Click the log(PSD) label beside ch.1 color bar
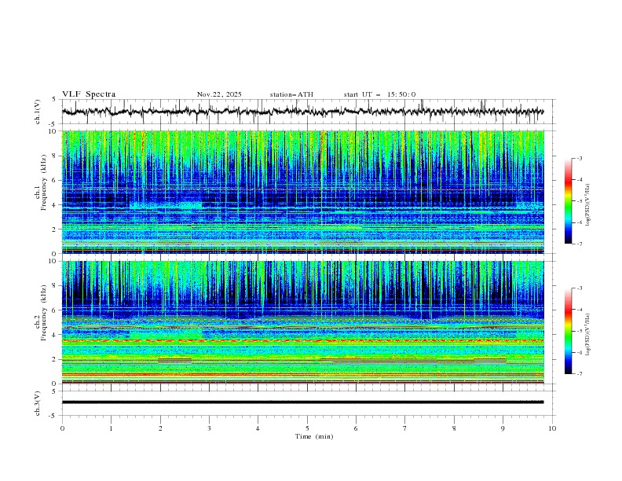Viewport: 622px width, 481px height. [588, 205]
